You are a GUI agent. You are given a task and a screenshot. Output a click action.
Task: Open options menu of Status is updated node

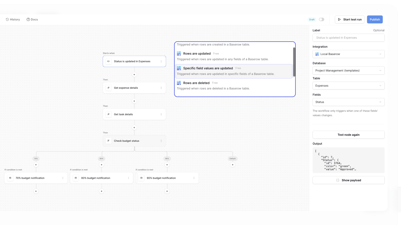click(x=161, y=61)
